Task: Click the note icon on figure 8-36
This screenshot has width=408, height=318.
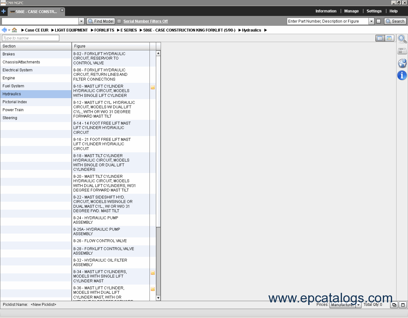Action: [x=153, y=289]
